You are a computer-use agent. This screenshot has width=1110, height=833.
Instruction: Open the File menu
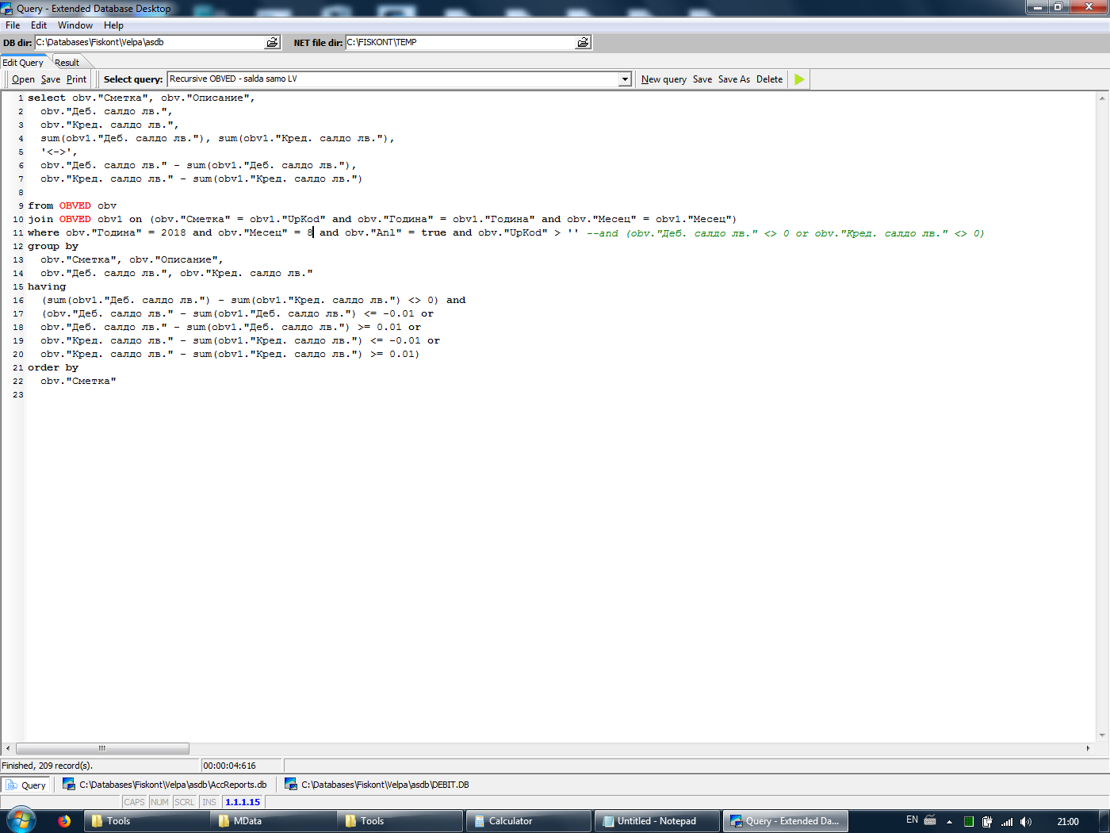pyautogui.click(x=13, y=25)
